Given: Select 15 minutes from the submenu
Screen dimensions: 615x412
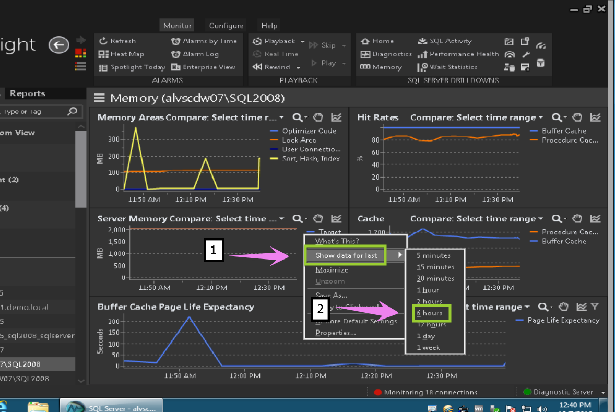Looking at the screenshot, I should (434, 267).
